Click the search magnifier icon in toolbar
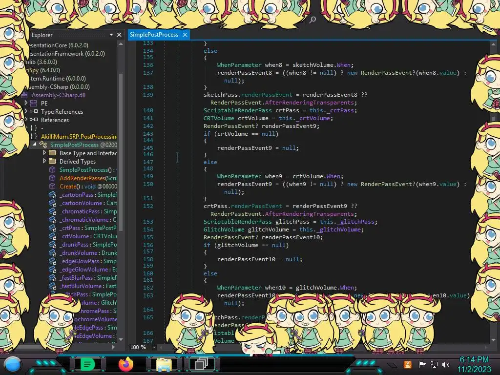 [x=312, y=20]
